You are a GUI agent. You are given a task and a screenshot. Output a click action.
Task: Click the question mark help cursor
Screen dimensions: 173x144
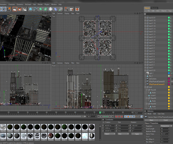coord(66,9)
